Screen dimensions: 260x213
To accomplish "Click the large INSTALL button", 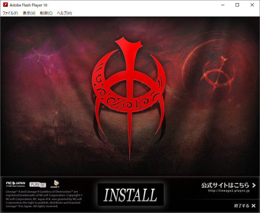I will click(x=130, y=195).
